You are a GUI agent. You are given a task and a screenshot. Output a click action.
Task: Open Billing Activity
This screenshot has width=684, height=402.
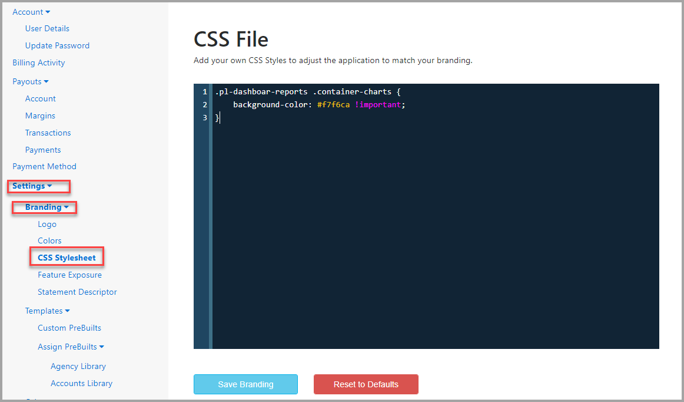tap(39, 62)
